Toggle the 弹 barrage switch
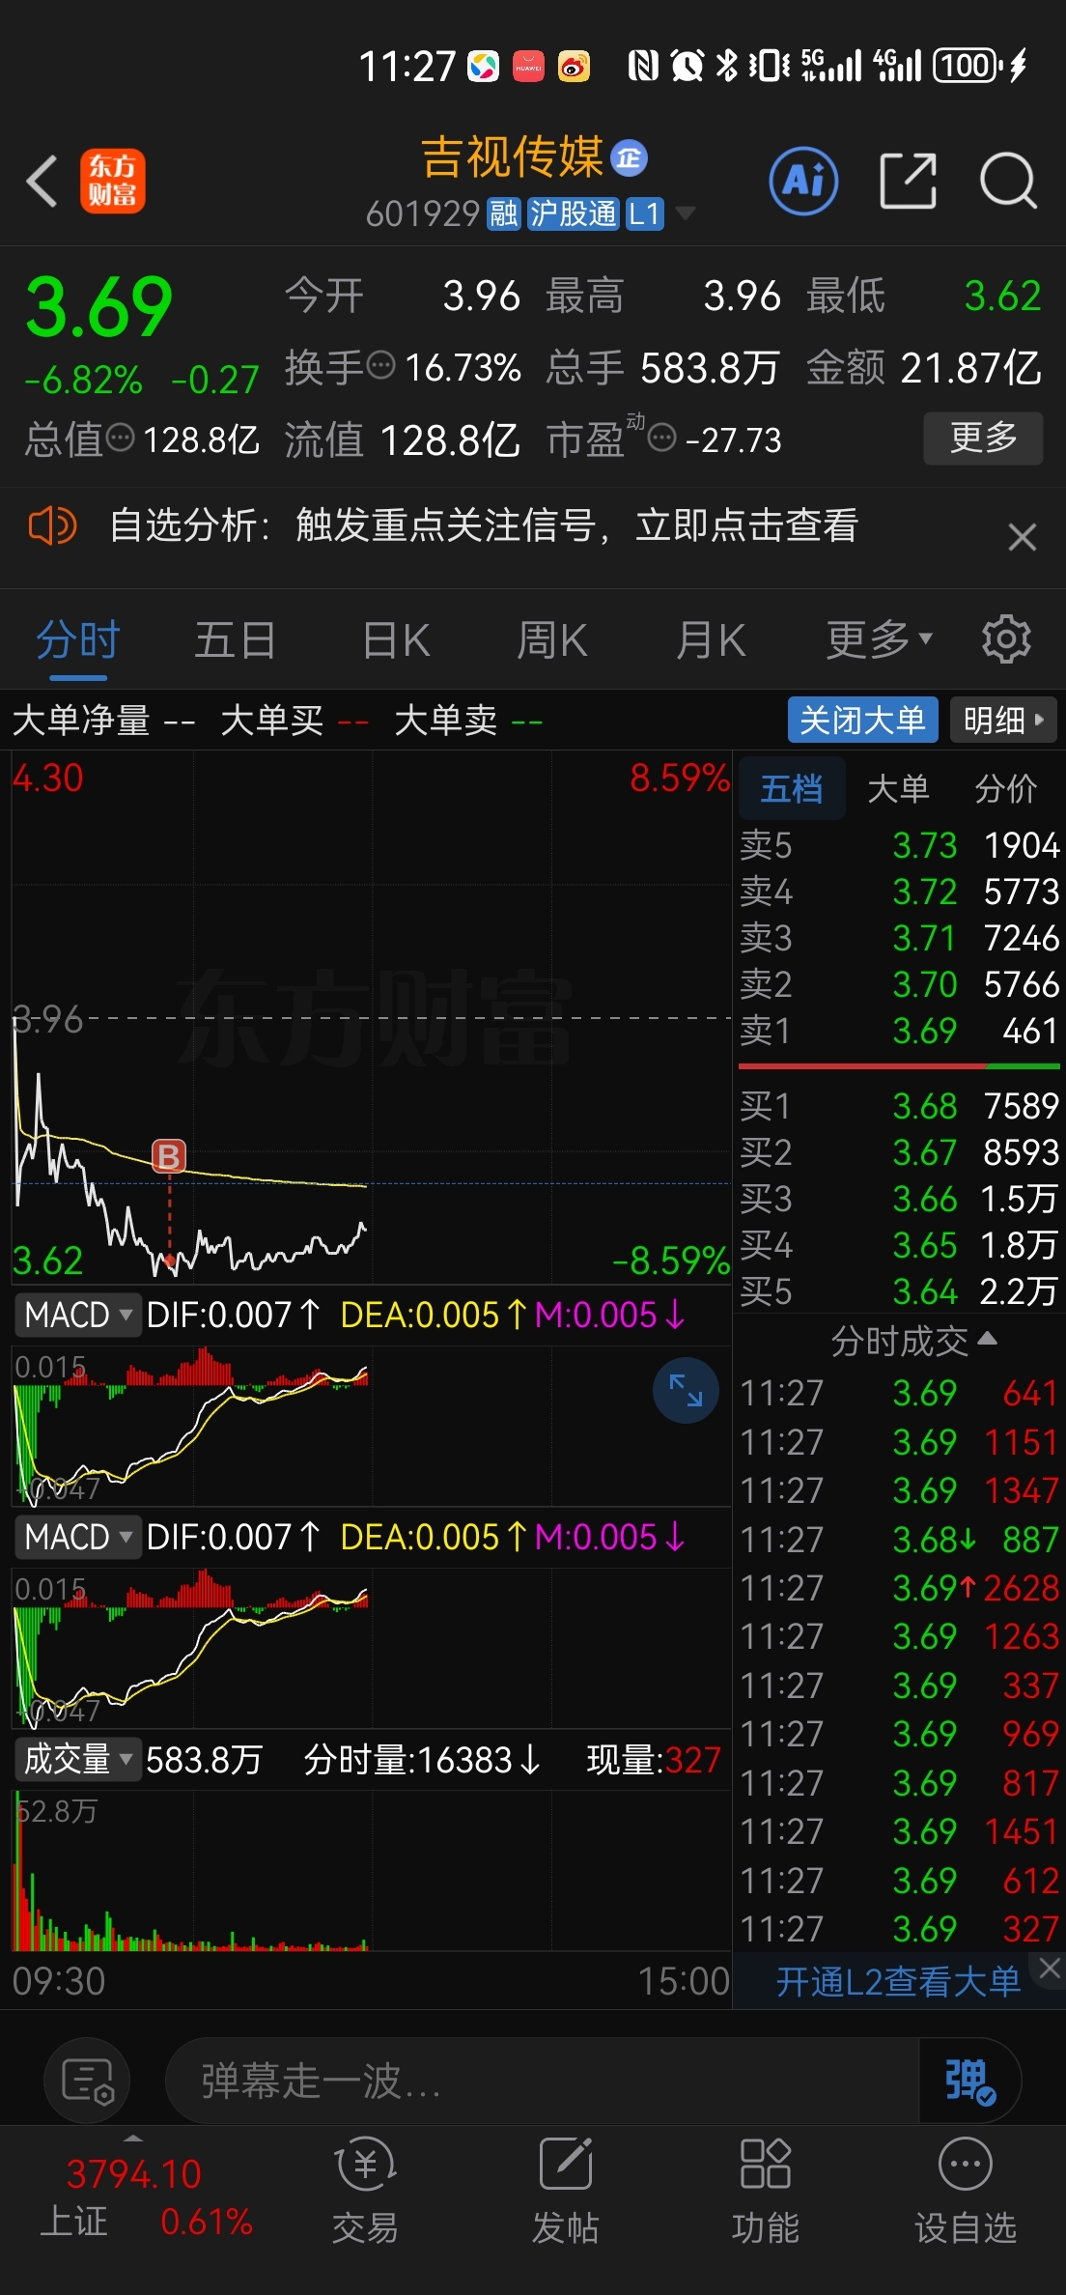The width and height of the screenshot is (1066, 2295). tap(969, 2080)
